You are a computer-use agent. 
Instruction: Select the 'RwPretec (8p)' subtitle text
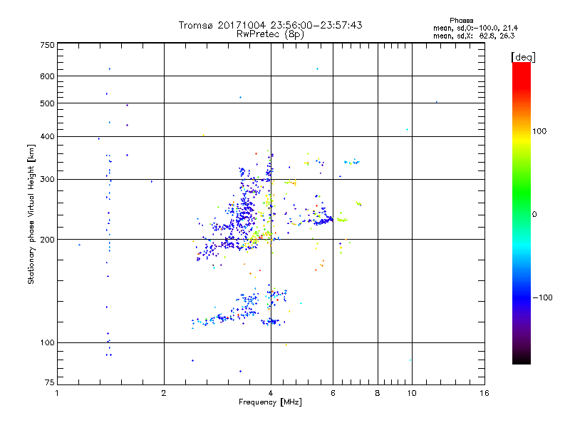coord(270,34)
